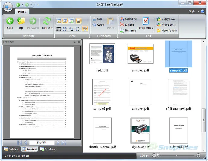Open the Help icon
This screenshot has height=161, width=208.
click(203, 11)
